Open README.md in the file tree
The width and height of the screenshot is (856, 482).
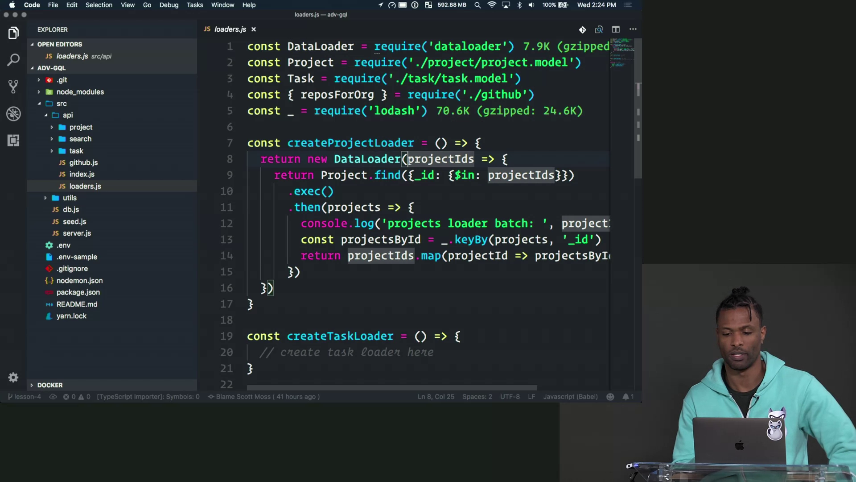(x=112, y=304)
